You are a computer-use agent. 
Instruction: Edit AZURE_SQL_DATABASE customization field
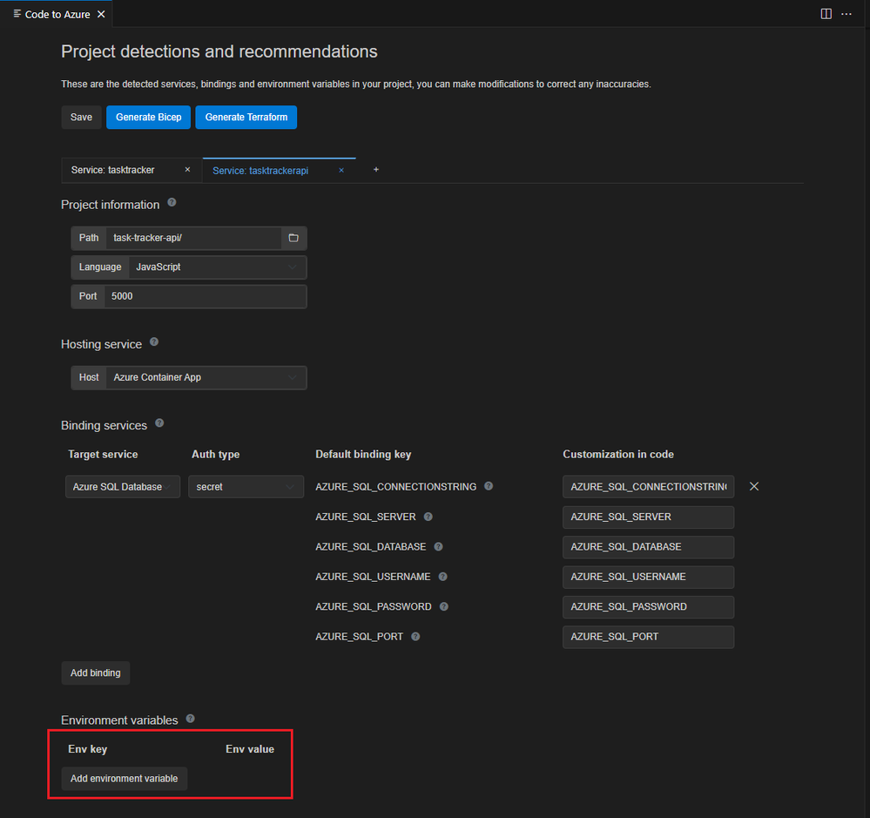coord(648,546)
